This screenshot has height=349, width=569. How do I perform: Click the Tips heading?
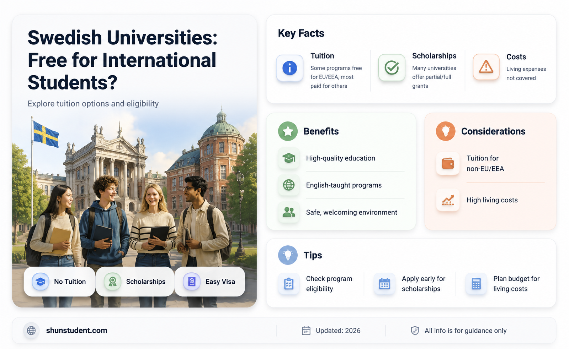(x=313, y=255)
